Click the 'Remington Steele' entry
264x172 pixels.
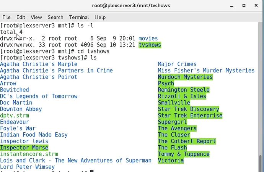coord(184,90)
